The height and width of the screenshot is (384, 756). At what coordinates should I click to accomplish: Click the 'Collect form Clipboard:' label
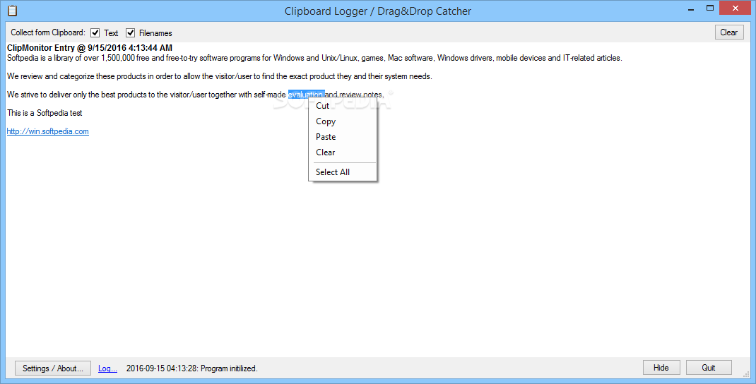pyautogui.click(x=48, y=32)
